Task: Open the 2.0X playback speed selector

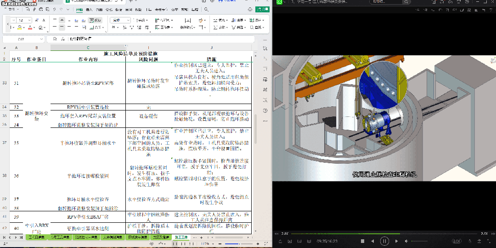Action: (457, 241)
